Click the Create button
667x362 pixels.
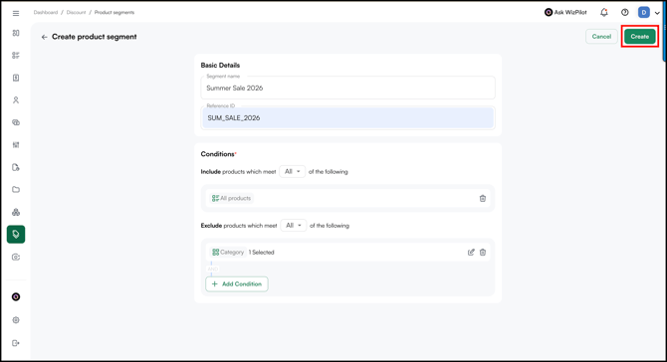640,37
